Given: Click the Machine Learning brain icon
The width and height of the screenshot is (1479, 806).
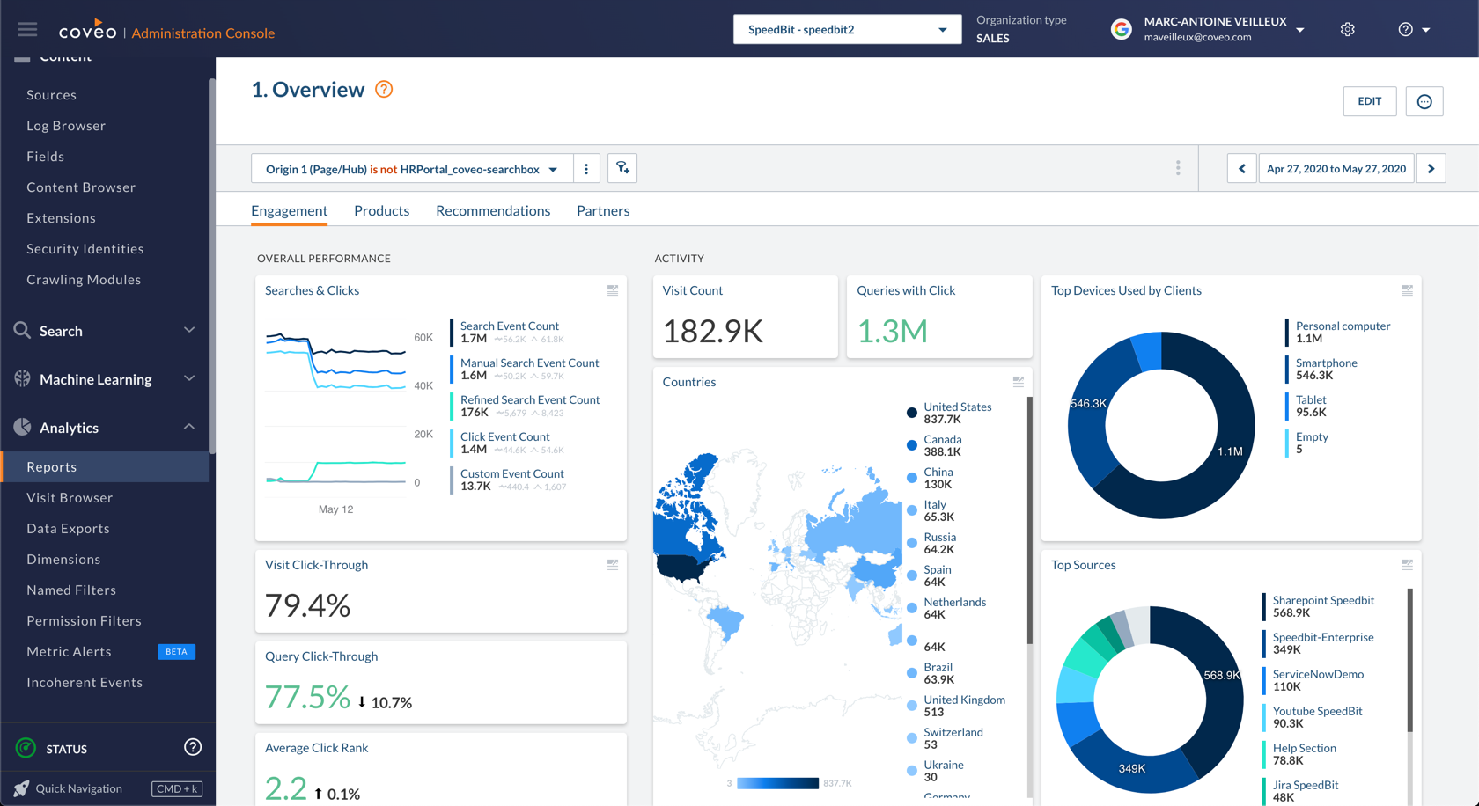Looking at the screenshot, I should tap(22, 378).
